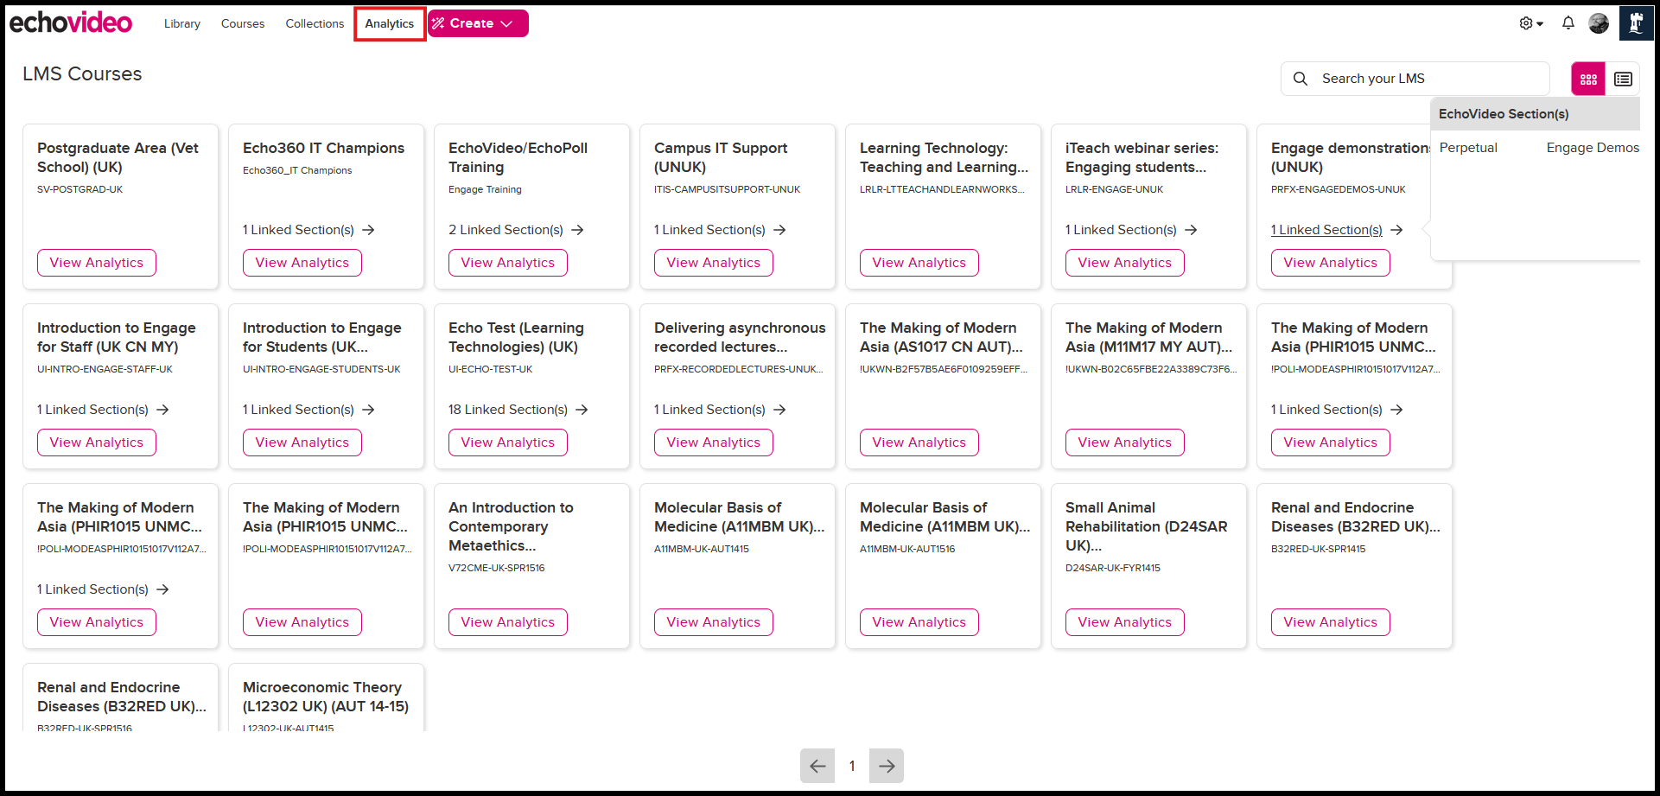View Analytics for Small Animal Rehabilitation
The image size is (1660, 796).
(x=1124, y=622)
